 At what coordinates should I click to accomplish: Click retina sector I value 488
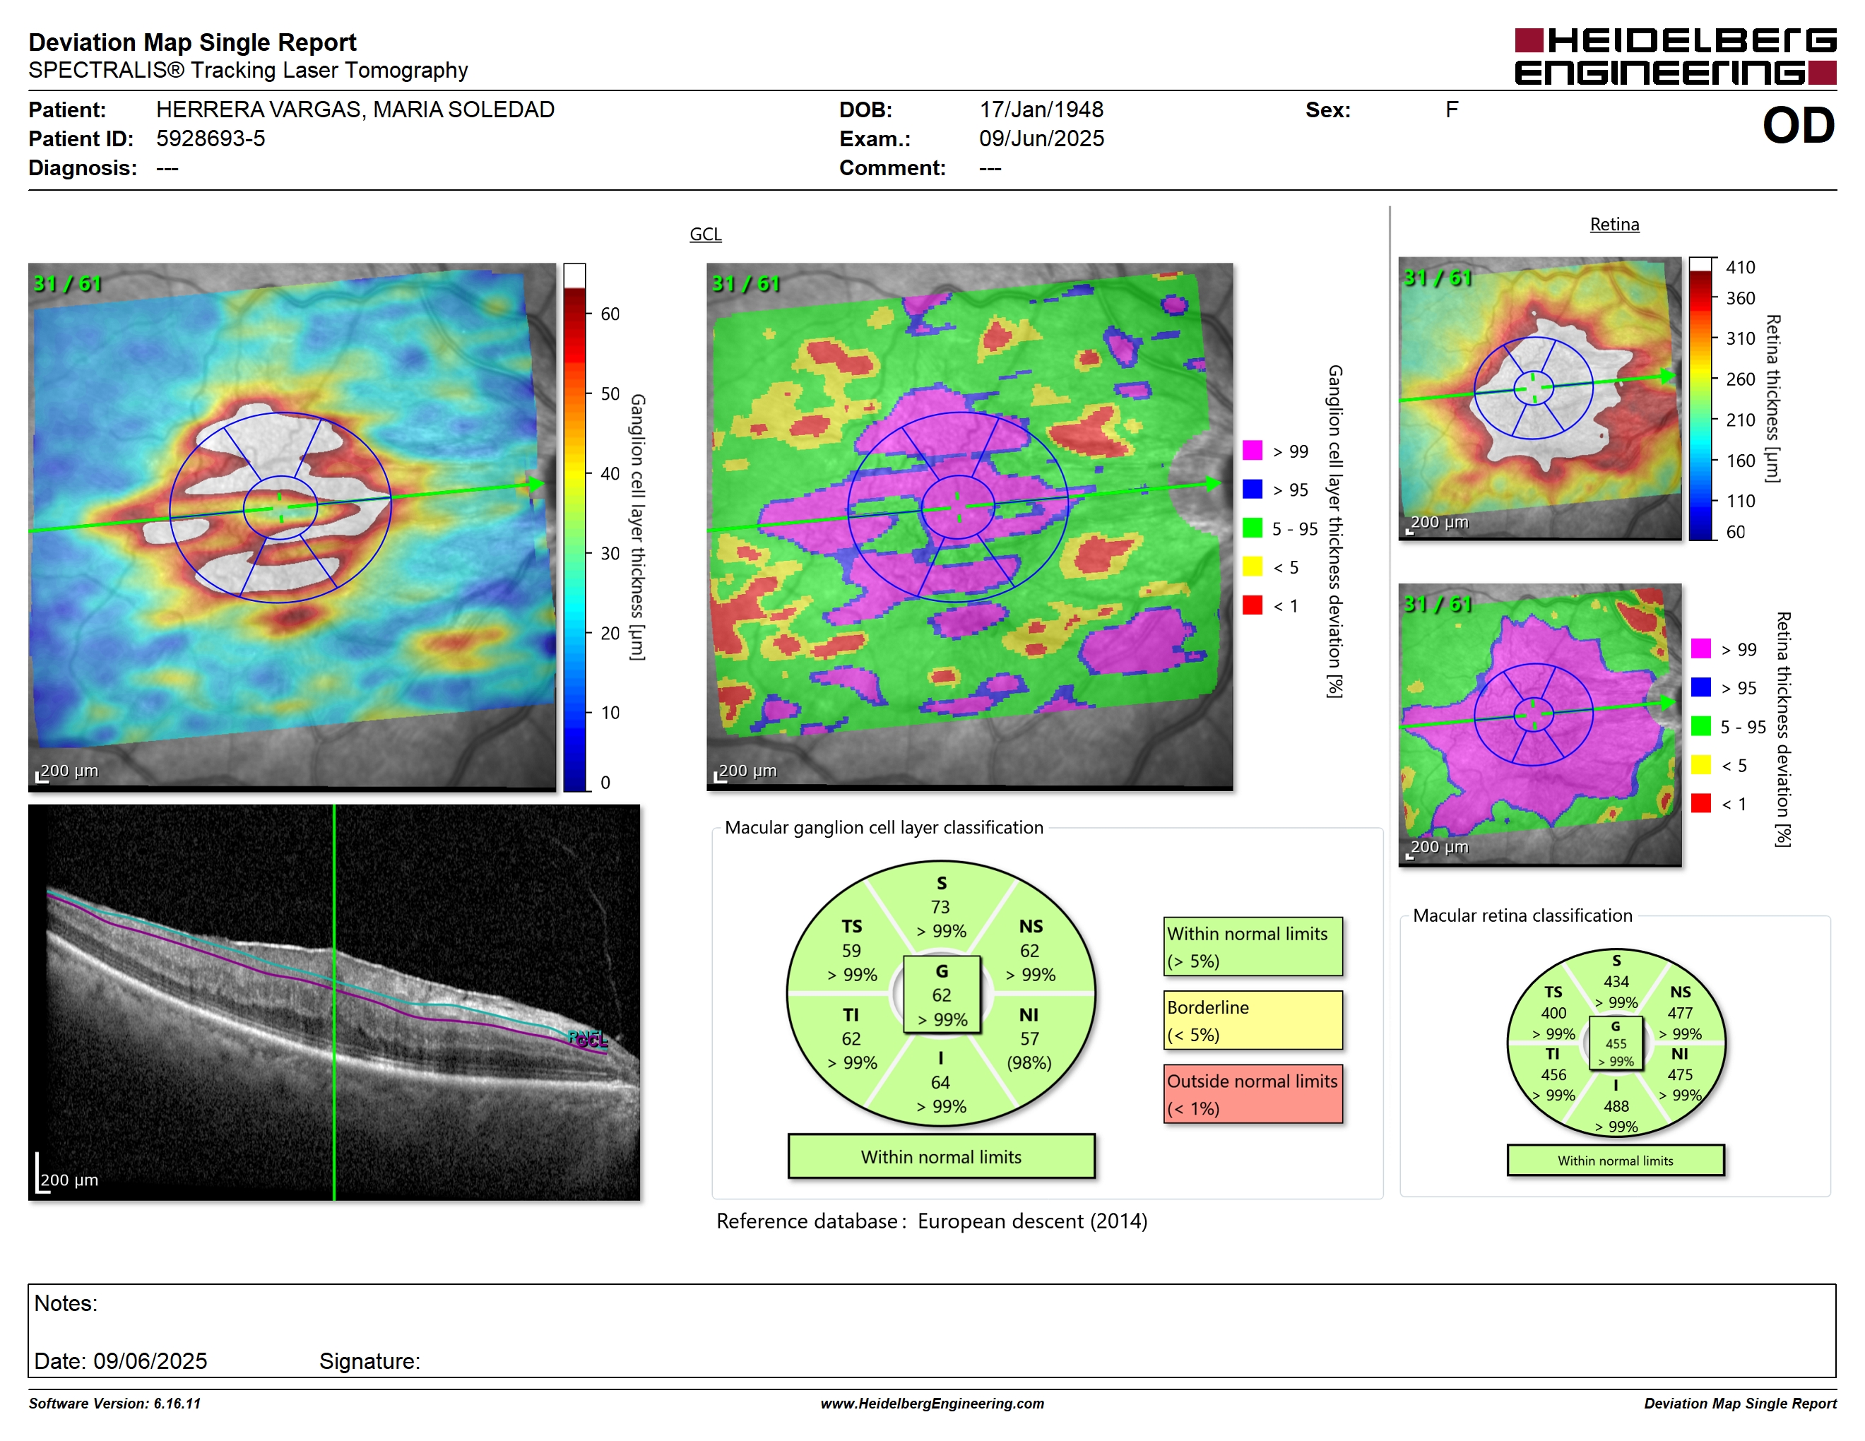pyautogui.click(x=1616, y=1105)
